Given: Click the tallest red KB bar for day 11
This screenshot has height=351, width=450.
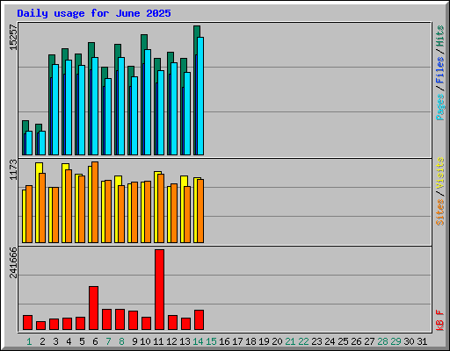Looking at the screenshot, I should (x=159, y=290).
